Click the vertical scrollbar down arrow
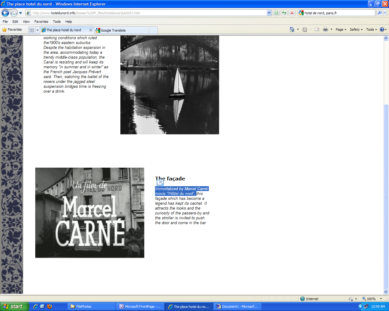The height and width of the screenshot is (311, 389). click(x=386, y=292)
